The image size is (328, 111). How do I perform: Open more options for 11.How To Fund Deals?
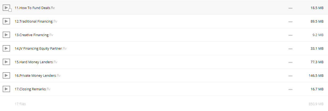pyautogui.click(x=290, y=8)
